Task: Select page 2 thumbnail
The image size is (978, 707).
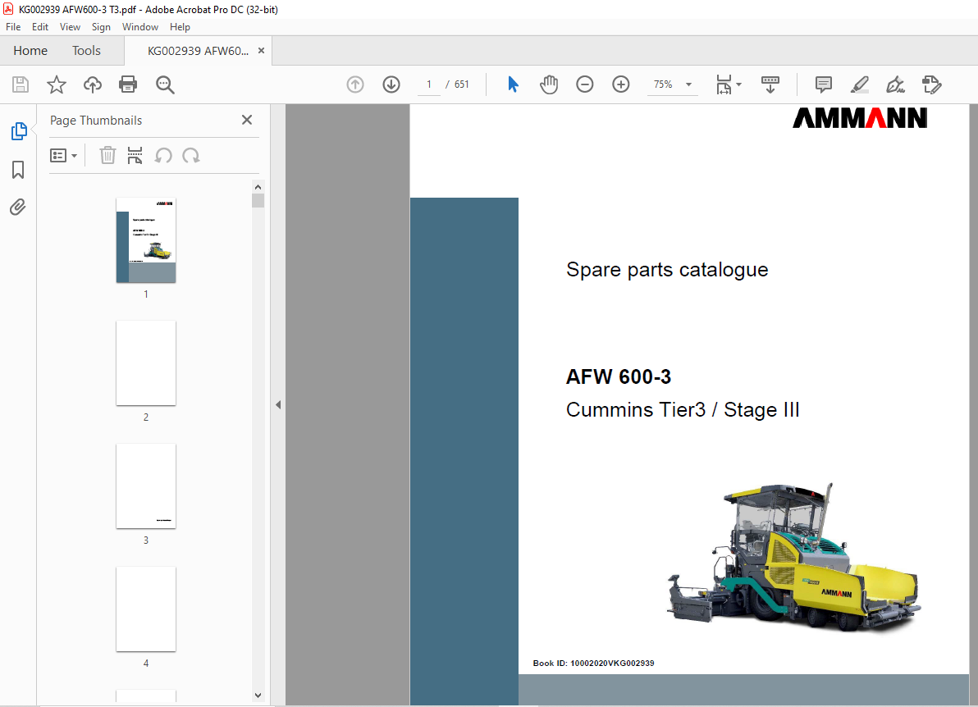Action: tap(146, 363)
